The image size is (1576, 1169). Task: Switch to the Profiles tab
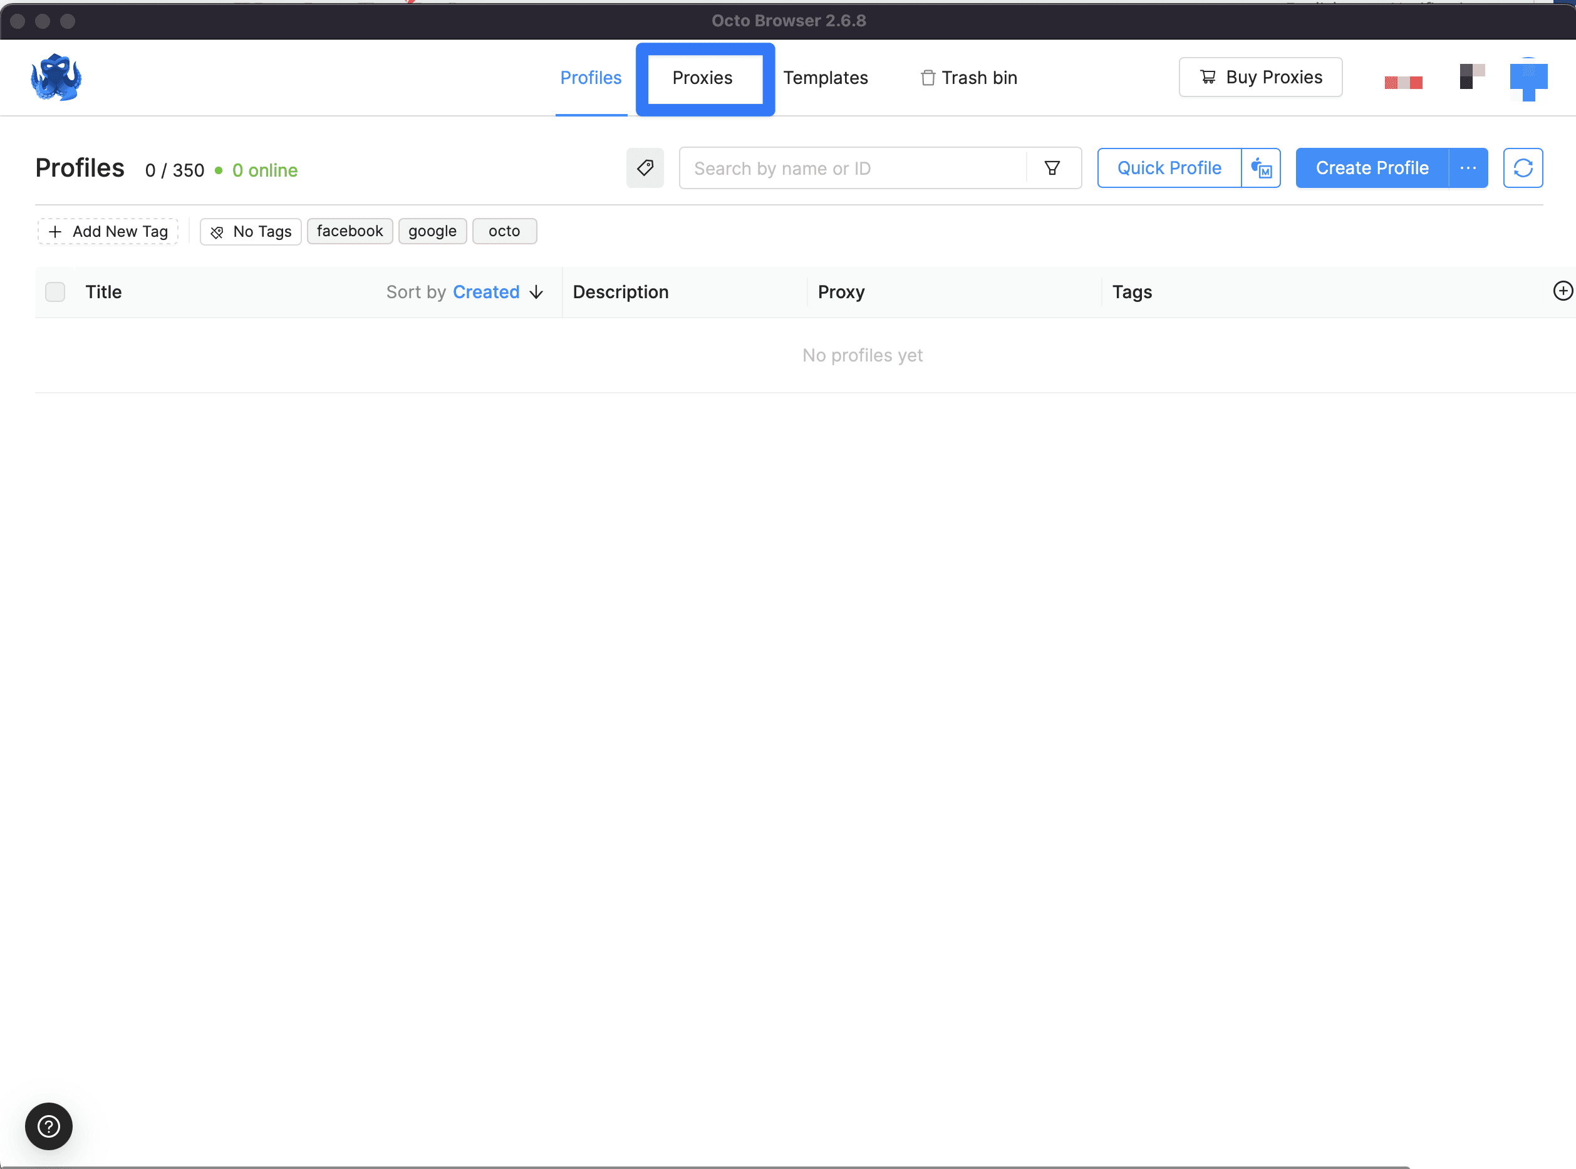point(591,78)
